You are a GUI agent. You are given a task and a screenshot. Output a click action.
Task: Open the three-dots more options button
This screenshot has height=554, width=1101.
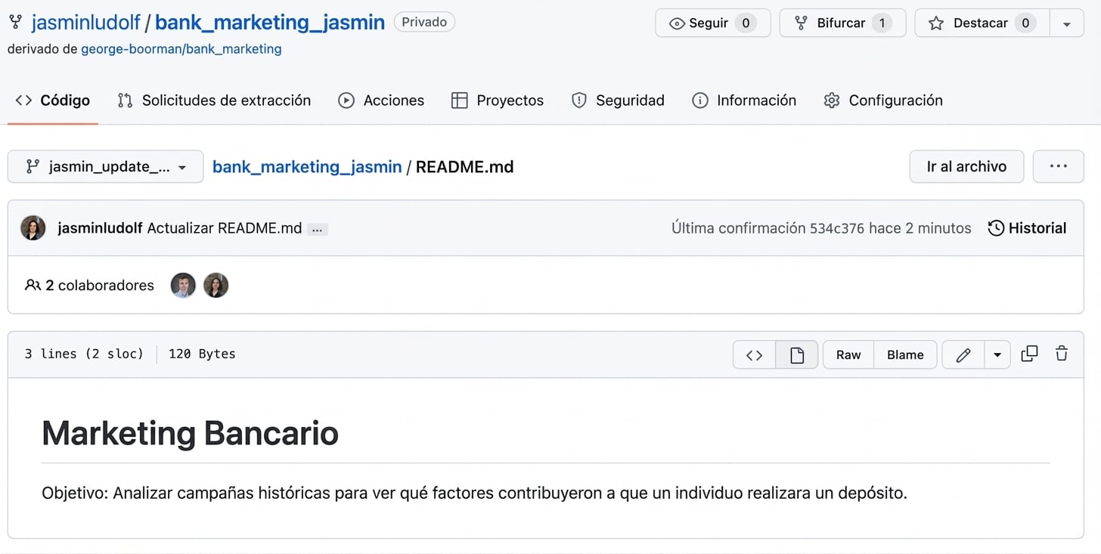click(x=1058, y=166)
